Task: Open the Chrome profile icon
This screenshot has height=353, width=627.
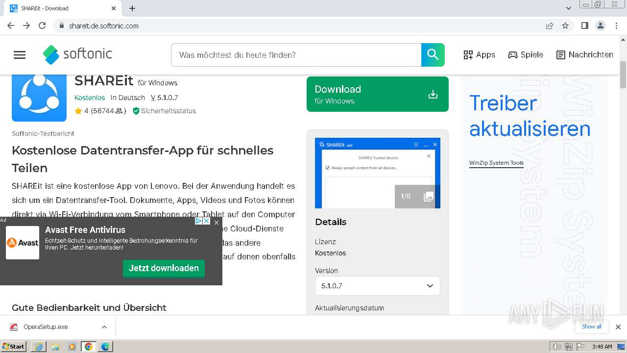Action: pos(601,25)
